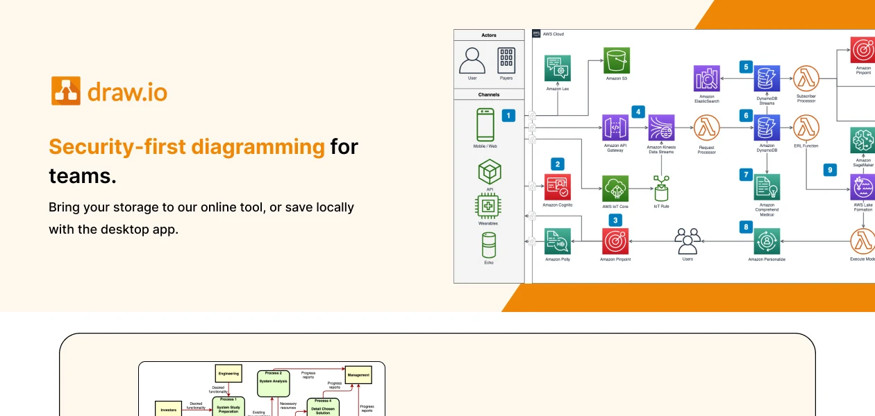Open the draw.io logo link
The width and height of the screenshot is (875, 416).
[x=109, y=90]
